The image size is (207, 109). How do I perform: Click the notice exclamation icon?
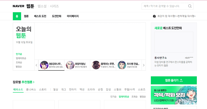pos(154,16)
